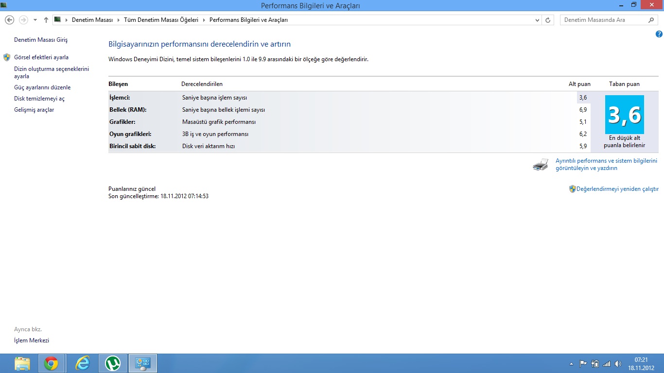Open File Explorer from the taskbar
Screen dimensions: 664x373
[x=22, y=363]
